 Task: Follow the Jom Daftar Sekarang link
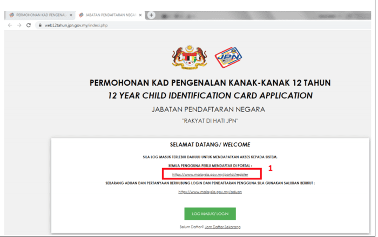tap(222, 227)
